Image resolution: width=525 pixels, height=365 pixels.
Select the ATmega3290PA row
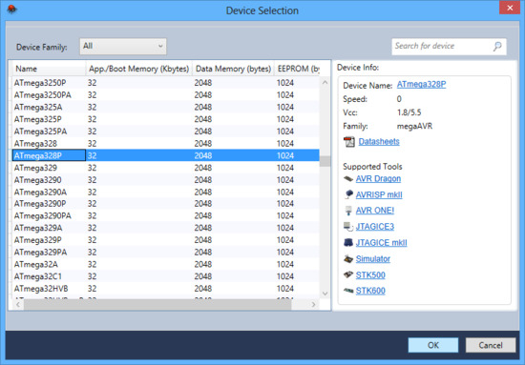pyautogui.click(x=166, y=215)
